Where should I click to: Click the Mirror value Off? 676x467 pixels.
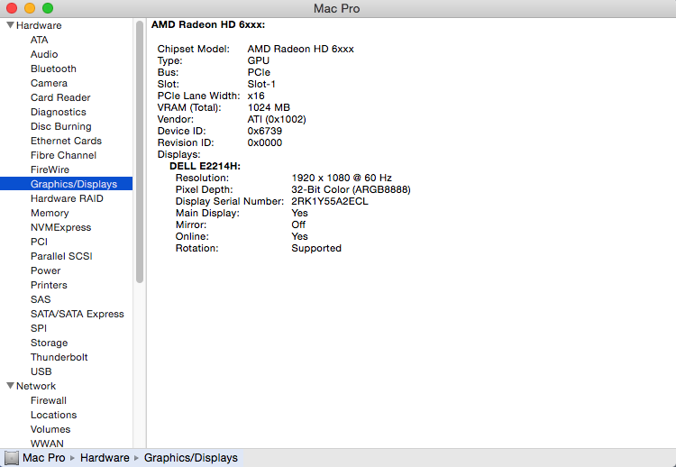tap(298, 224)
